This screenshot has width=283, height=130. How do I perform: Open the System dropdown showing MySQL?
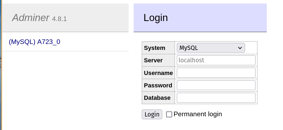[211, 48]
